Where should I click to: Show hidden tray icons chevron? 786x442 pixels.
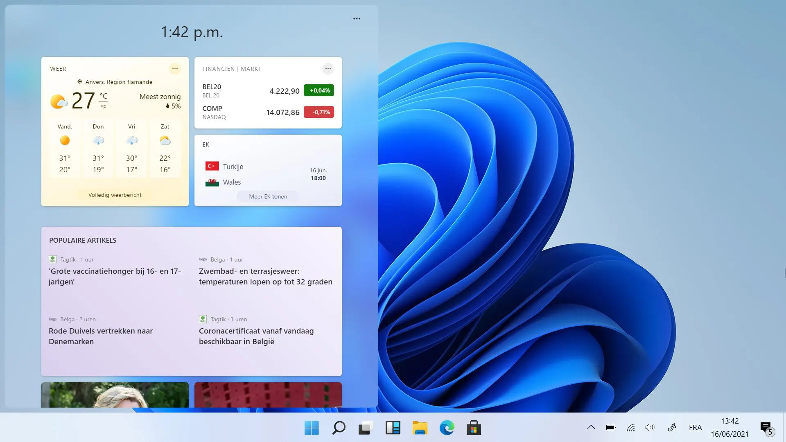click(x=591, y=427)
